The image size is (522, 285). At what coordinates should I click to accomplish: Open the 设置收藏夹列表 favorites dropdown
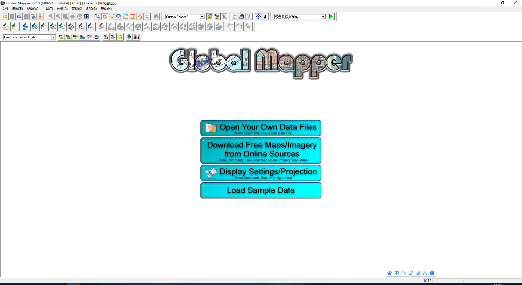coord(323,17)
